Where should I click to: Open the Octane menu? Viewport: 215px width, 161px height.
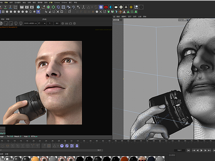(x=64, y=2)
